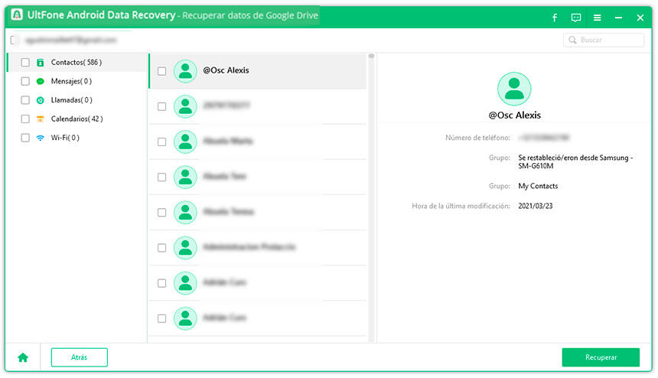
Task: Click the contact list scrollbar thumb
Action: [x=371, y=56]
